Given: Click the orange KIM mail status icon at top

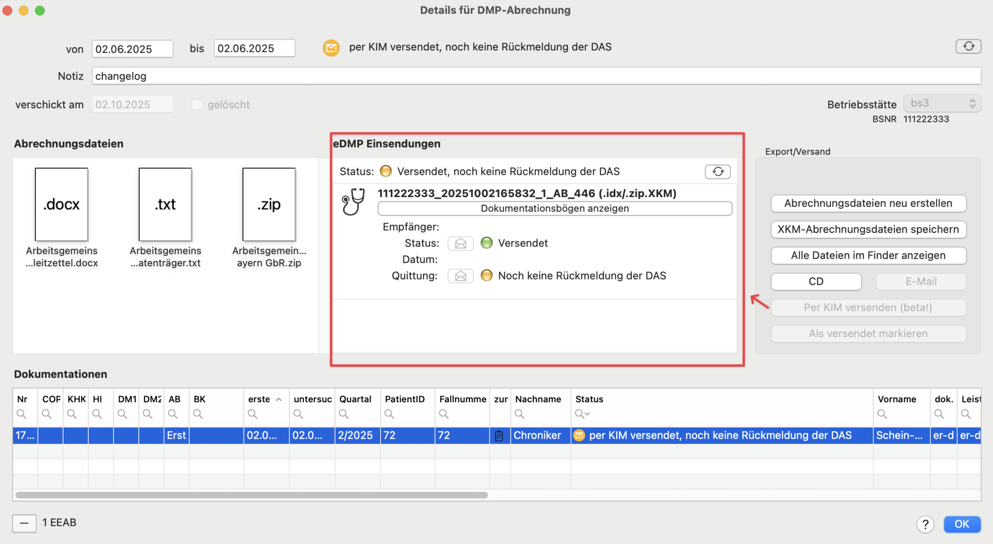Looking at the screenshot, I should pos(331,48).
